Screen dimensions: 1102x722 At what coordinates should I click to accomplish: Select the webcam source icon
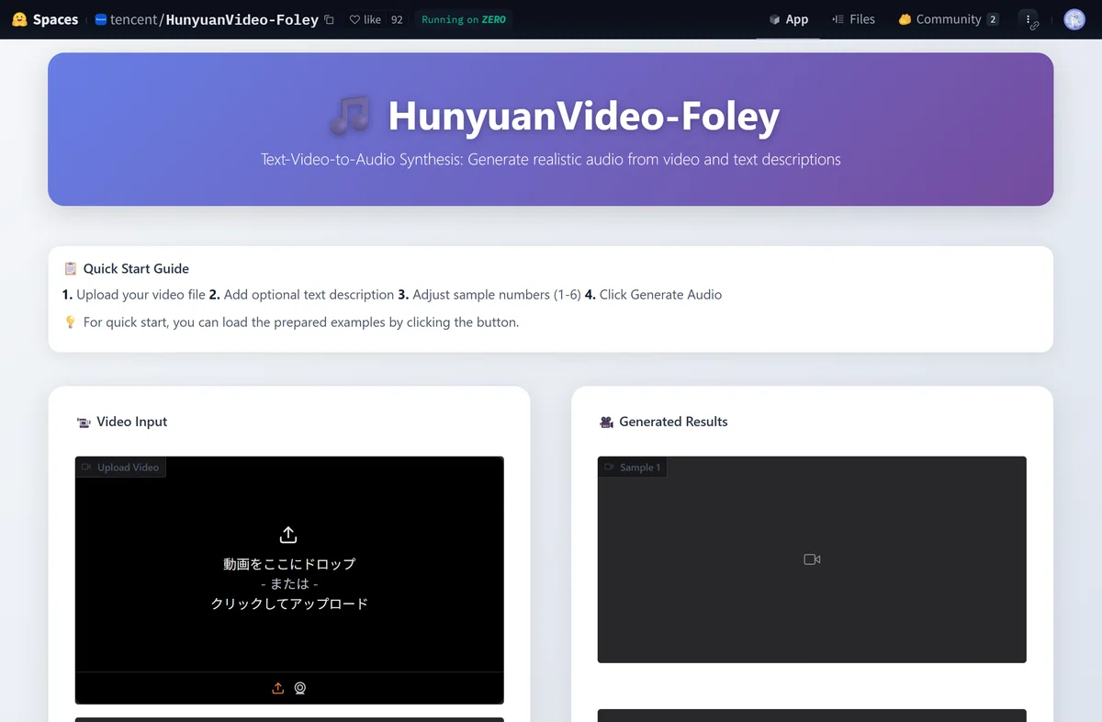[x=300, y=688]
